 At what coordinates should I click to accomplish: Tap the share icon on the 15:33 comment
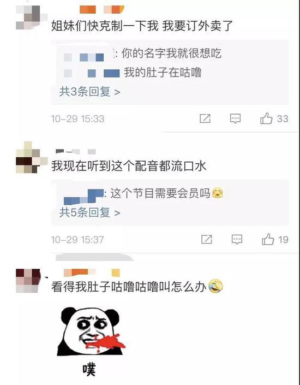(x=205, y=119)
